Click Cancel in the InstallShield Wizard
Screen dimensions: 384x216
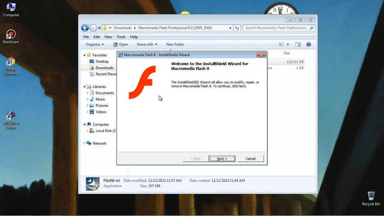250,159
